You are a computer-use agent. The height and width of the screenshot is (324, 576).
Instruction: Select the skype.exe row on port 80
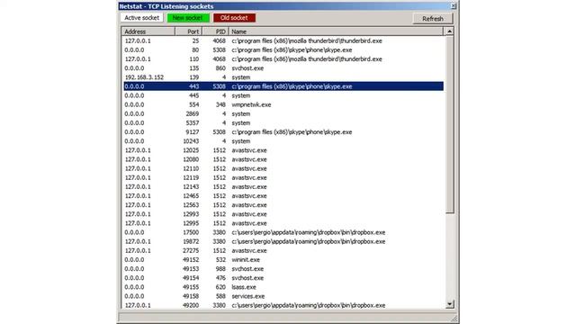(x=283, y=50)
